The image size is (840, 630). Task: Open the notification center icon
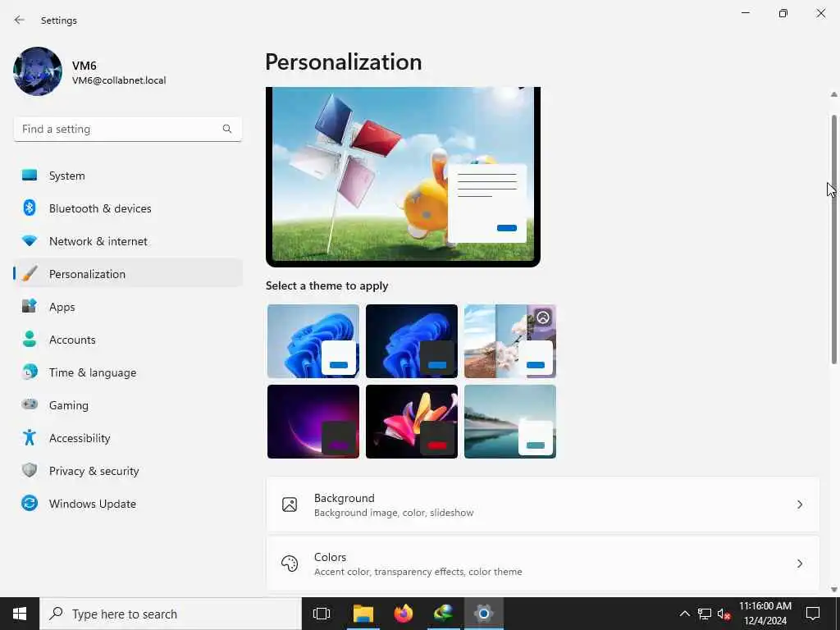coord(813,614)
